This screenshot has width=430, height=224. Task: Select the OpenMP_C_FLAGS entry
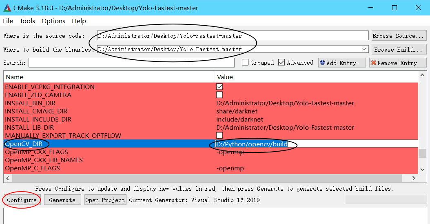pos(32,168)
